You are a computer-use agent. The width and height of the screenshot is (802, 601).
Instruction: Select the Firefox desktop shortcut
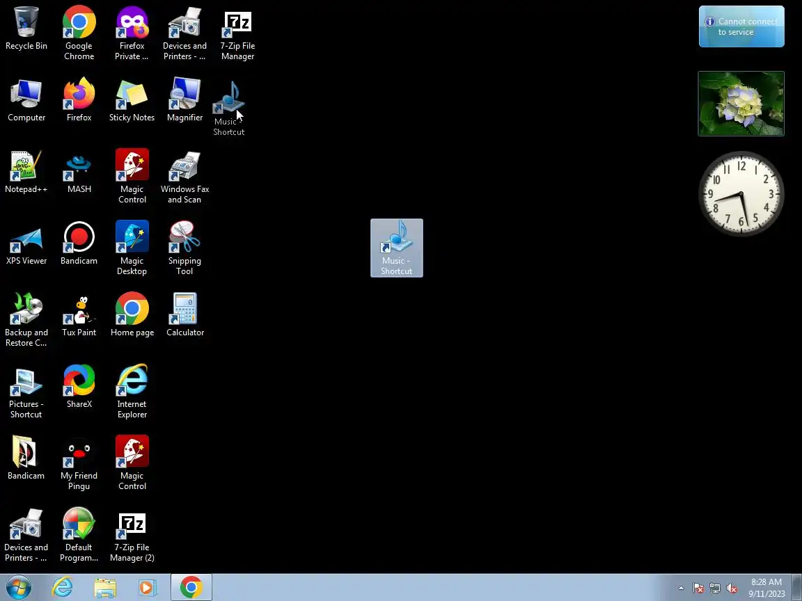[x=79, y=100]
